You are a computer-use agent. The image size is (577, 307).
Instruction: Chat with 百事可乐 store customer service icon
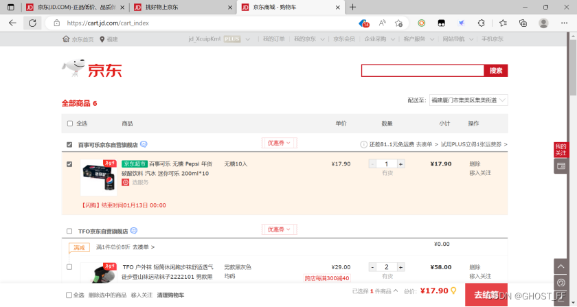144,144
